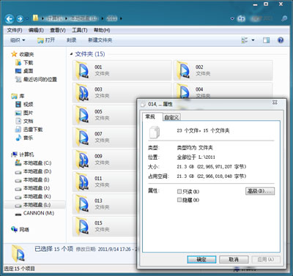Select the 库 node in the sidebar
This screenshot has height=276, width=293.
pyautogui.click(x=18, y=96)
